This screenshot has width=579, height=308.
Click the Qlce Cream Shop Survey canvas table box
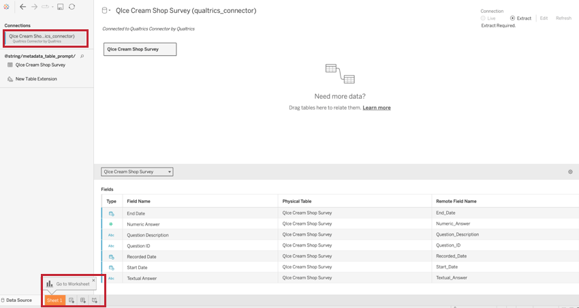pyautogui.click(x=140, y=49)
